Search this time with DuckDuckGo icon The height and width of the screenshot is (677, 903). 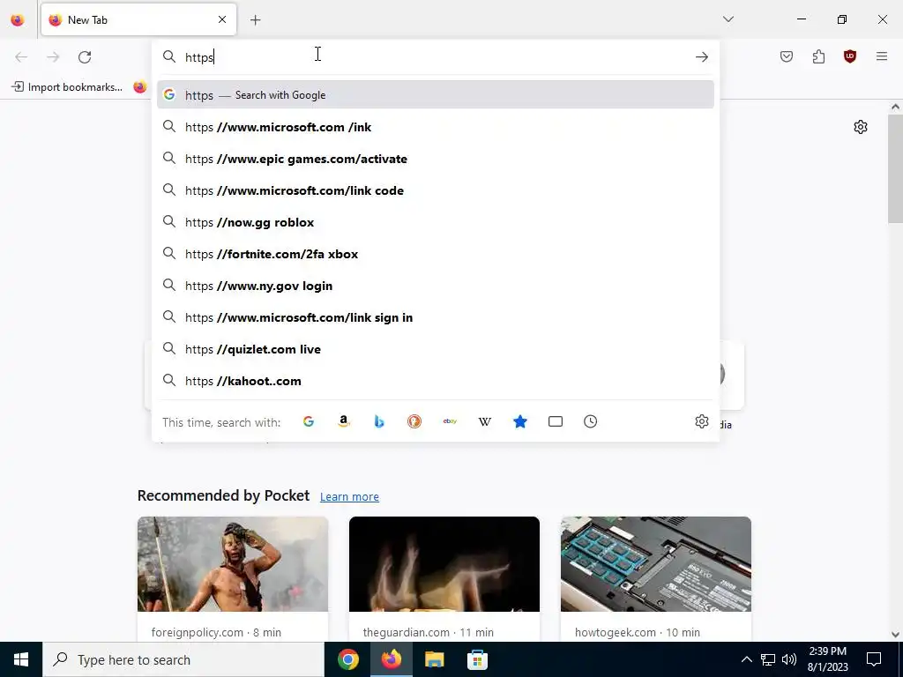414,422
